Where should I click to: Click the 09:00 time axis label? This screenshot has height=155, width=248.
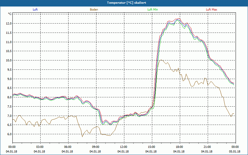96,147
